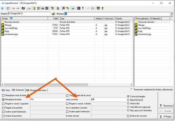The width and height of the screenshot is (175, 121).
Task: Check 'Renommer seulement les fichiers sélectionnés'
Action: pos(132,89)
